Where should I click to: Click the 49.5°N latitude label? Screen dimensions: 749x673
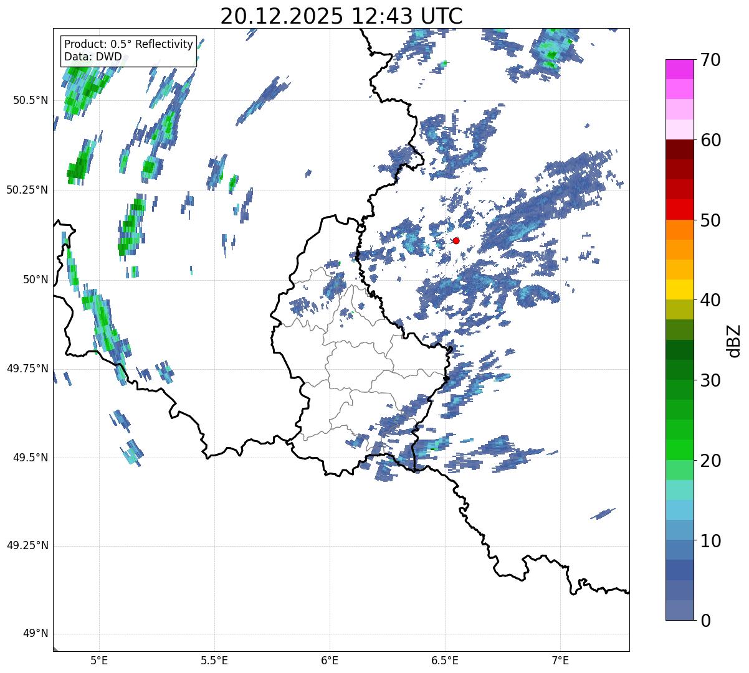point(30,458)
